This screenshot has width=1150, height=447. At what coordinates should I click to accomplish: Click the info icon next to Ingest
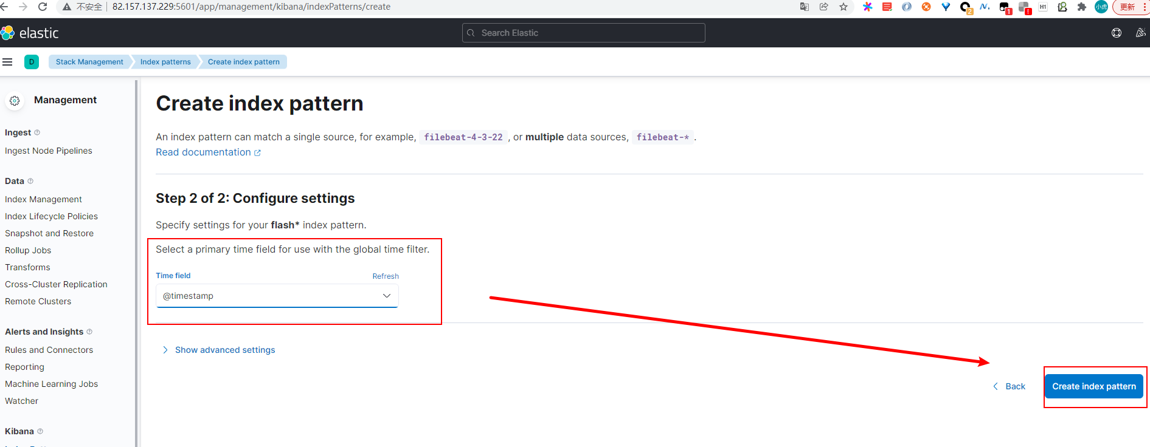37,132
